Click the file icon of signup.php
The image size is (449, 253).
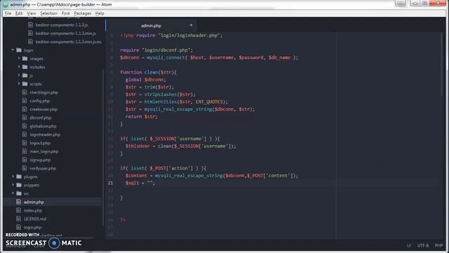25,160
